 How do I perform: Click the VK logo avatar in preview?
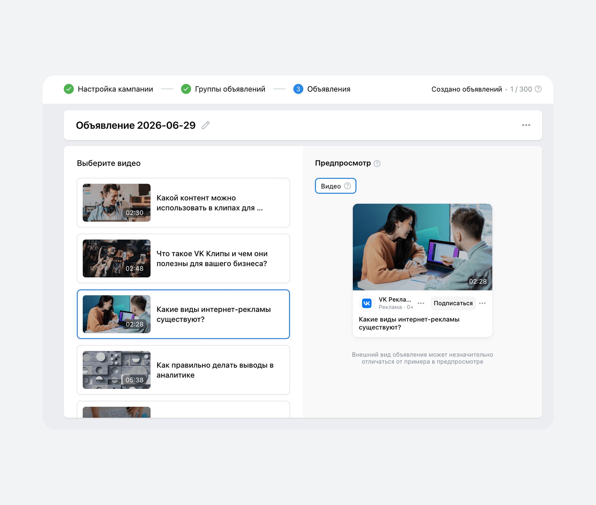tap(367, 303)
